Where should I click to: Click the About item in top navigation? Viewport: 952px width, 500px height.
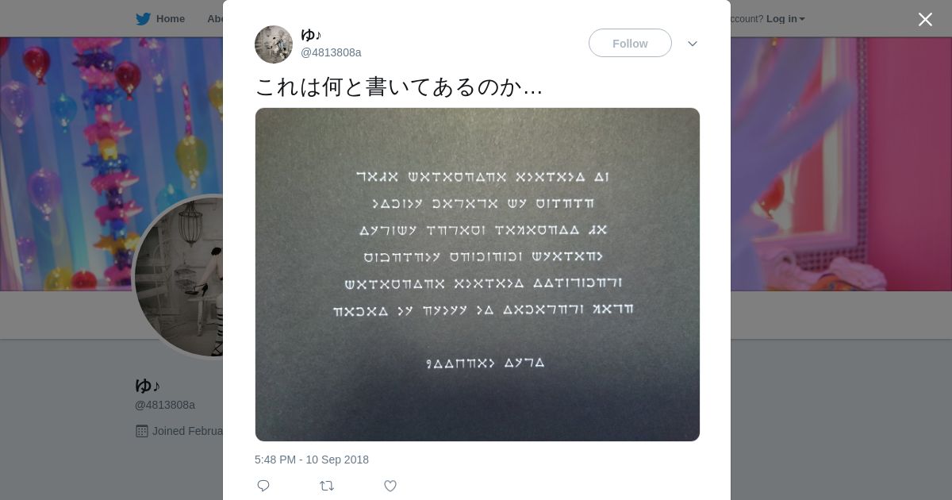[x=214, y=19]
